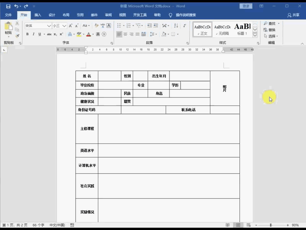Viewport: 306px width, 230px height.
Task: Select the Format Painter brush
Action: coord(17,36)
